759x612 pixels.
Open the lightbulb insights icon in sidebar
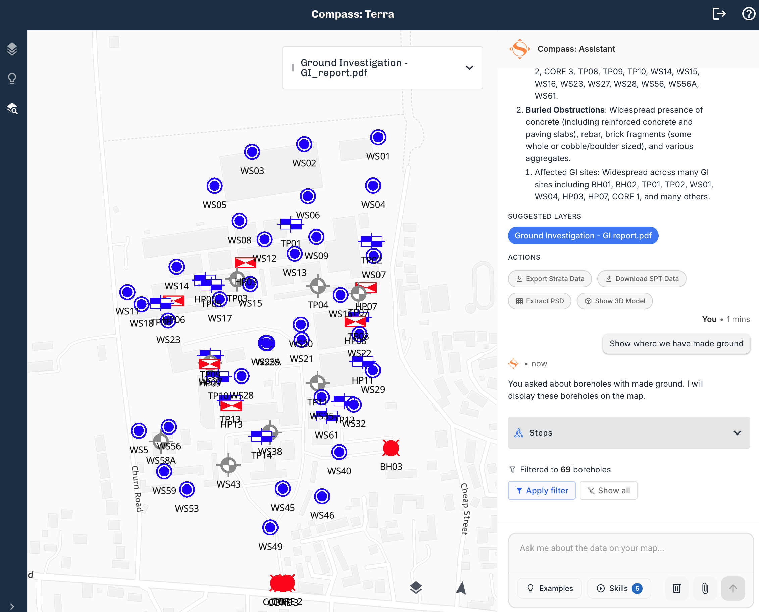click(x=12, y=78)
